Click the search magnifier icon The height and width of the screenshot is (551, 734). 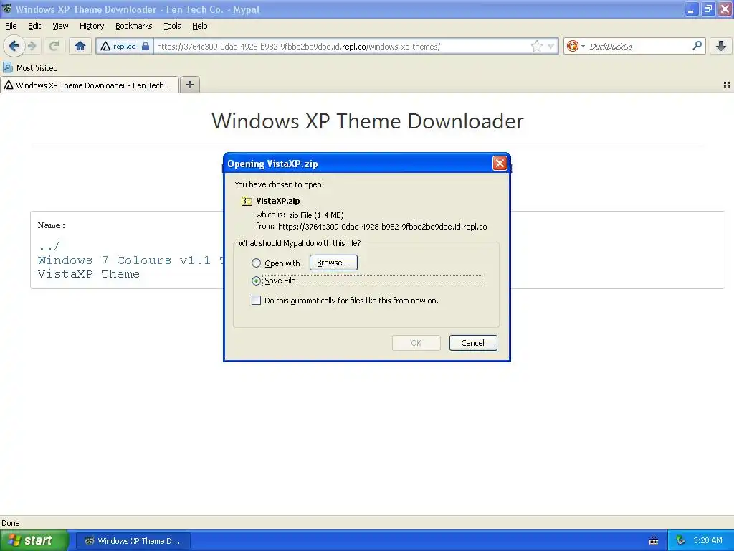[x=697, y=46]
